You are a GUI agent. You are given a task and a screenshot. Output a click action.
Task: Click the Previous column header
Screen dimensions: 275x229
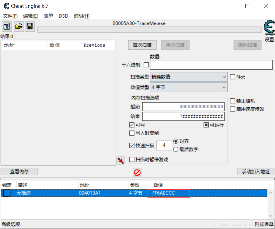tap(98, 45)
